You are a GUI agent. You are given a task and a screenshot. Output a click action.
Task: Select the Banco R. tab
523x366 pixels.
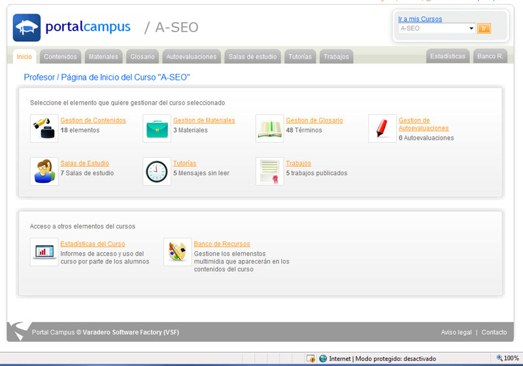tap(490, 56)
